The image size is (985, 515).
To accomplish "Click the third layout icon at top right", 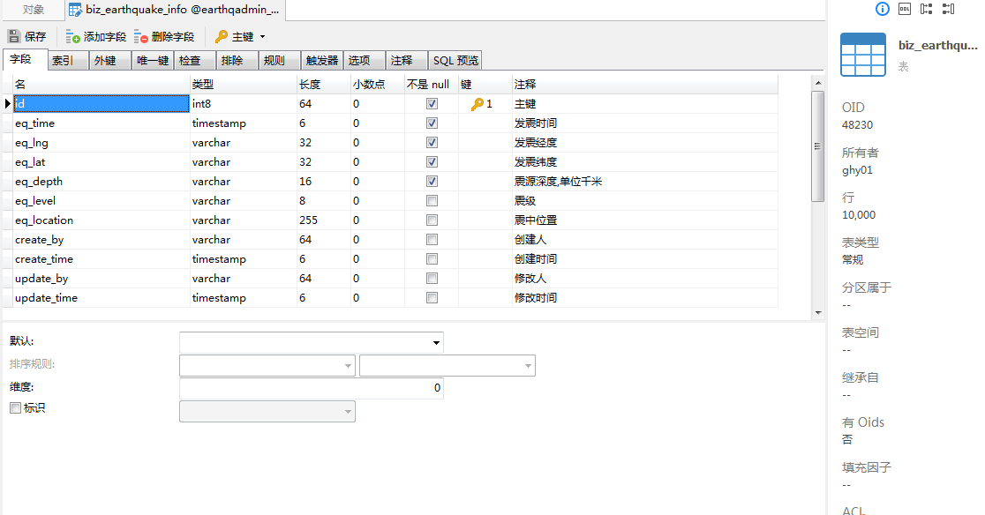I will (x=927, y=9).
